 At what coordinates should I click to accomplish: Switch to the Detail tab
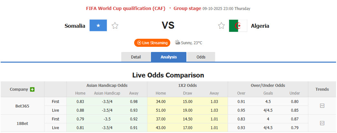point(136,57)
